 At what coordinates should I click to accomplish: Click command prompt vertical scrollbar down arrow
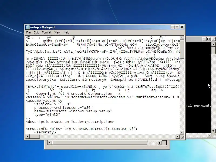pos(213,131)
